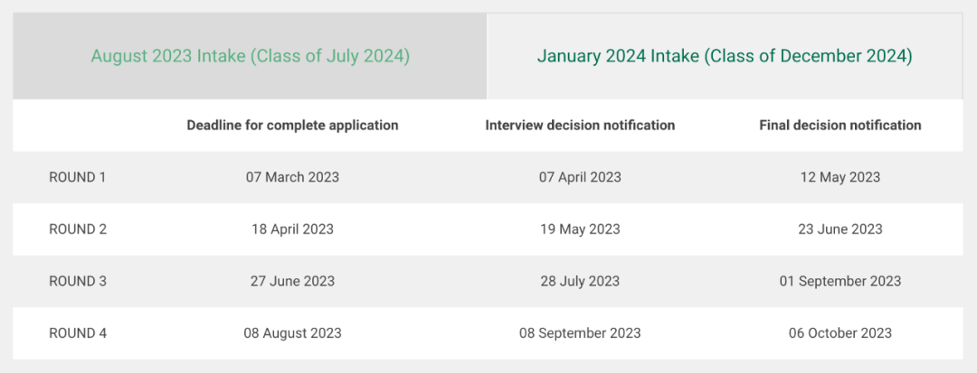The image size is (977, 373).
Task: Click the 12 May 2023 final decision date
Action: (x=839, y=177)
